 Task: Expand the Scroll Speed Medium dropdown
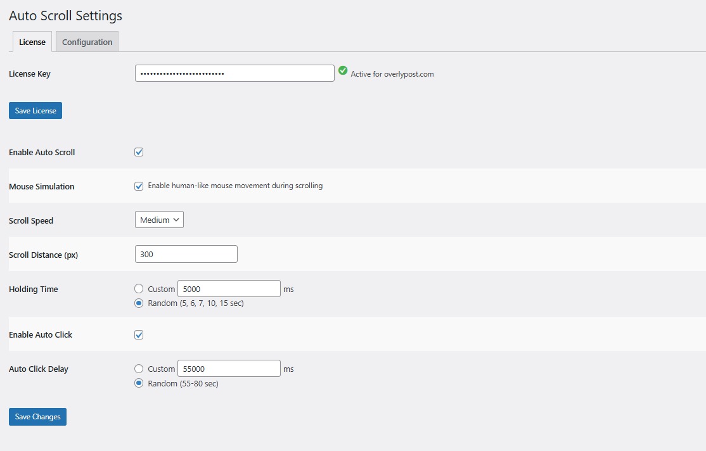[159, 220]
